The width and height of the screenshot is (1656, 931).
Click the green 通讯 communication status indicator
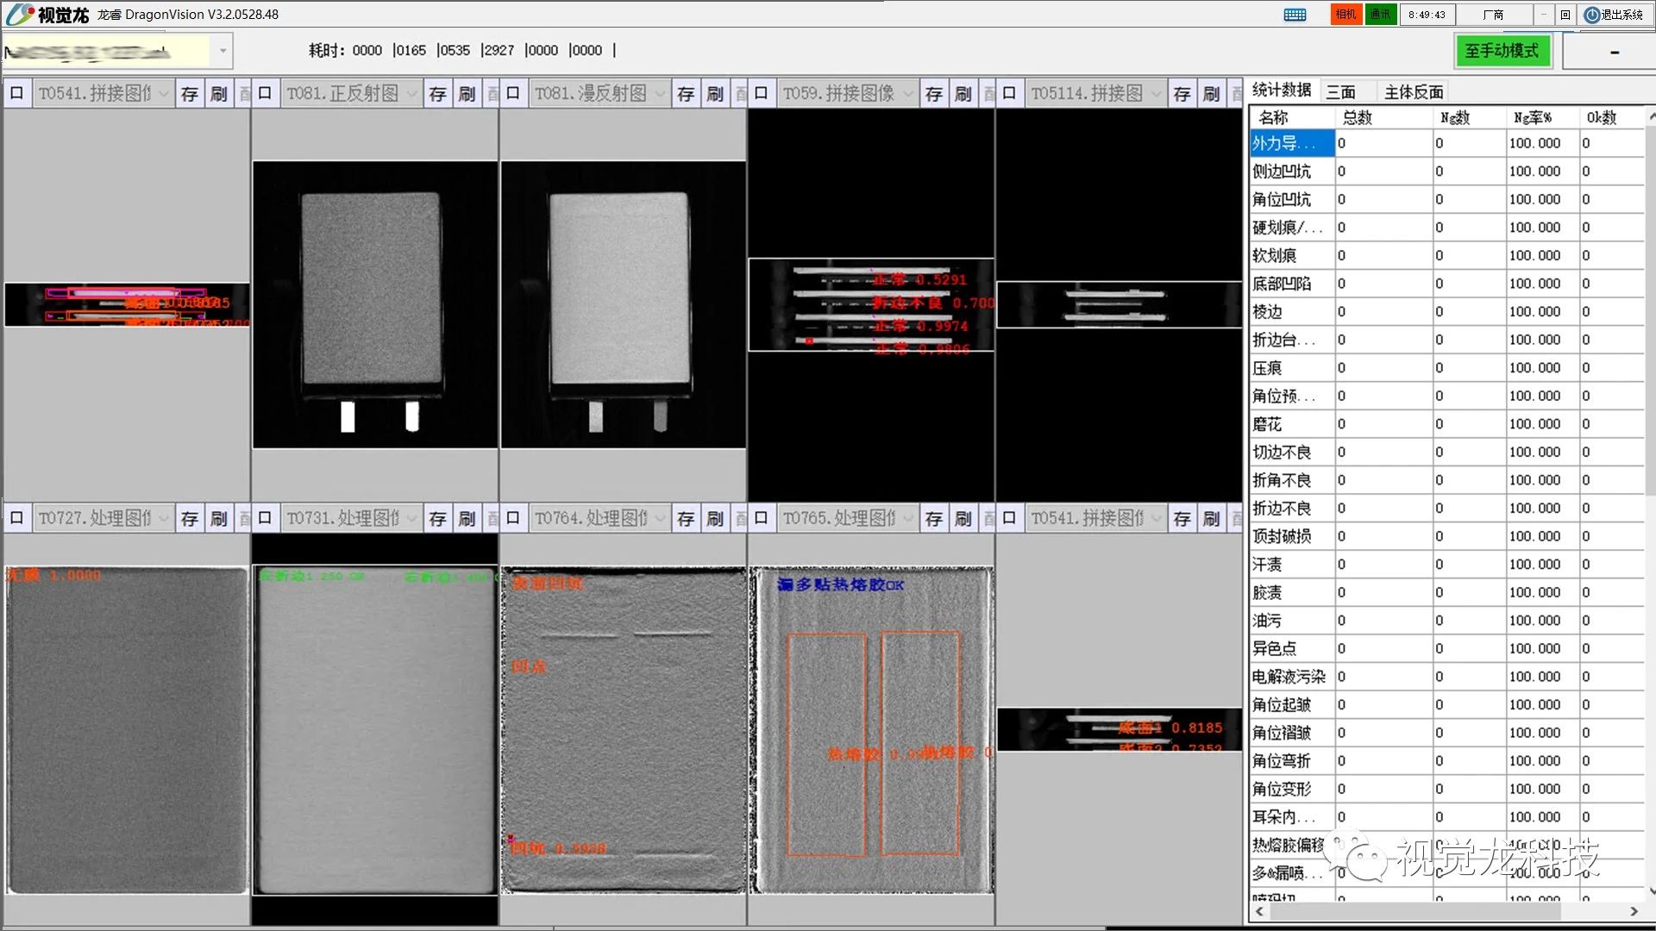click(1380, 15)
